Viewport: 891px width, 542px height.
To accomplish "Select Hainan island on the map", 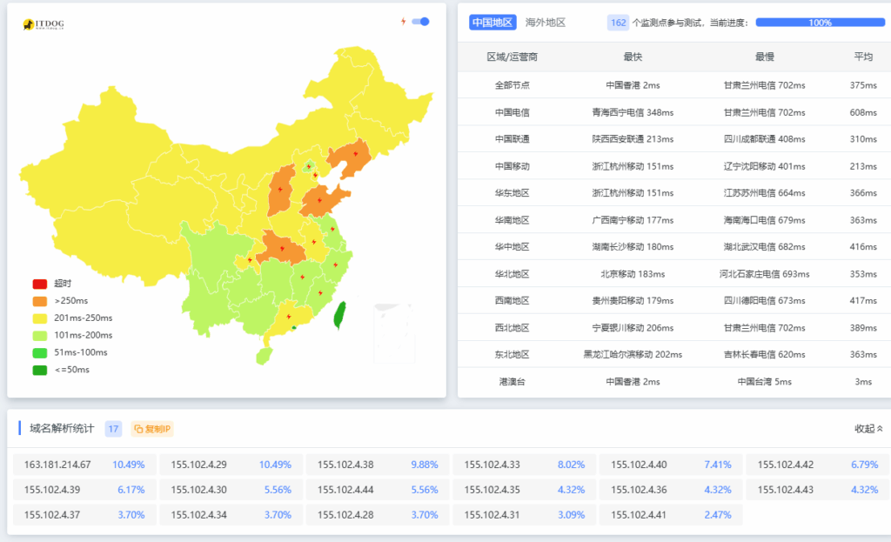I will [264, 355].
